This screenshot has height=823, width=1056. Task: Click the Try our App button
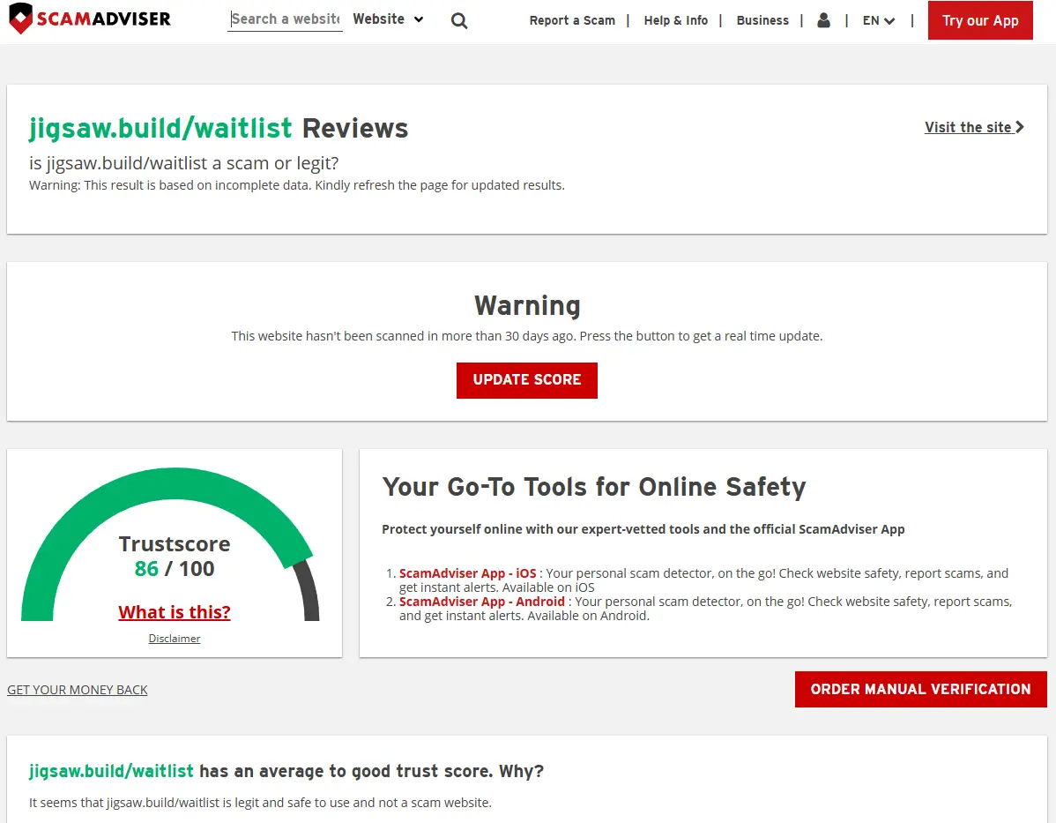tap(980, 20)
